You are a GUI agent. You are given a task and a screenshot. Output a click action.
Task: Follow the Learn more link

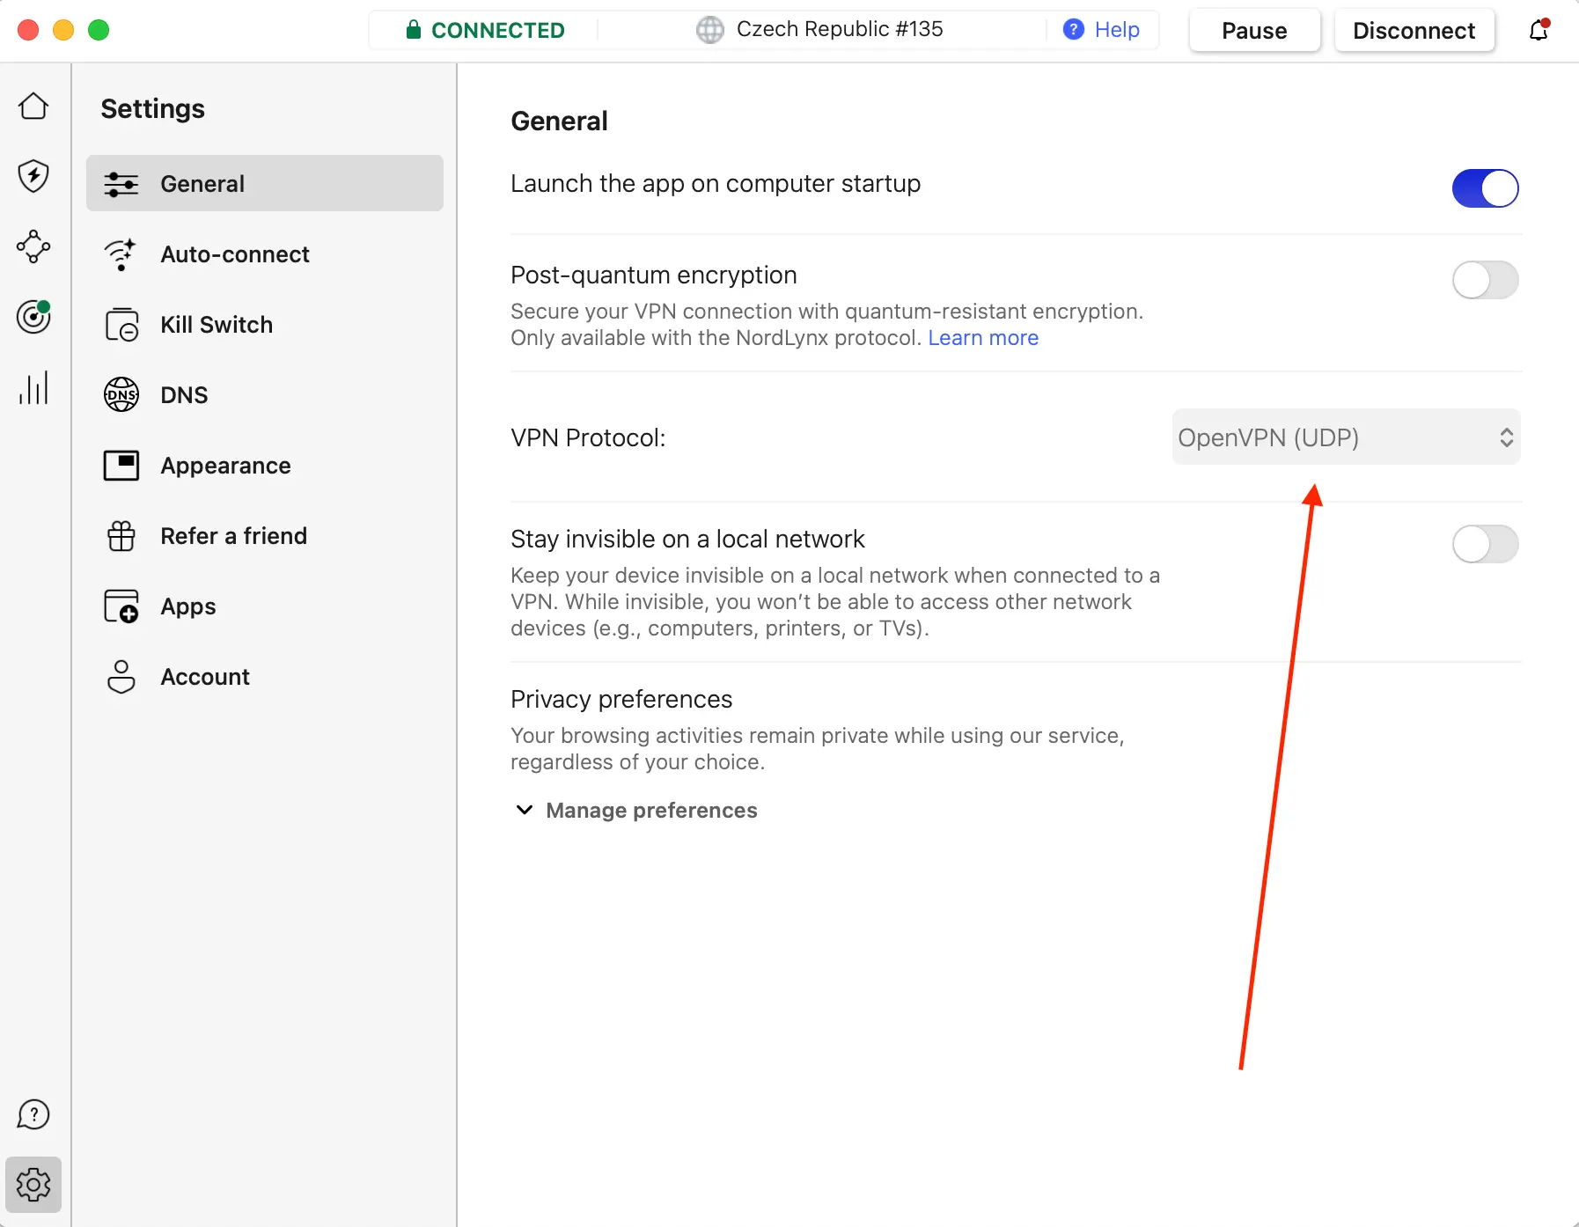(983, 338)
